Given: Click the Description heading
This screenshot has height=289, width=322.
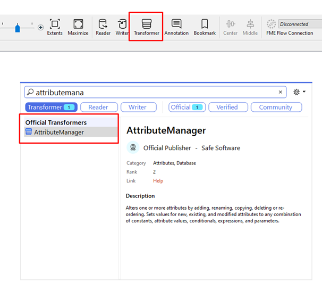Looking at the screenshot, I should [140, 196].
